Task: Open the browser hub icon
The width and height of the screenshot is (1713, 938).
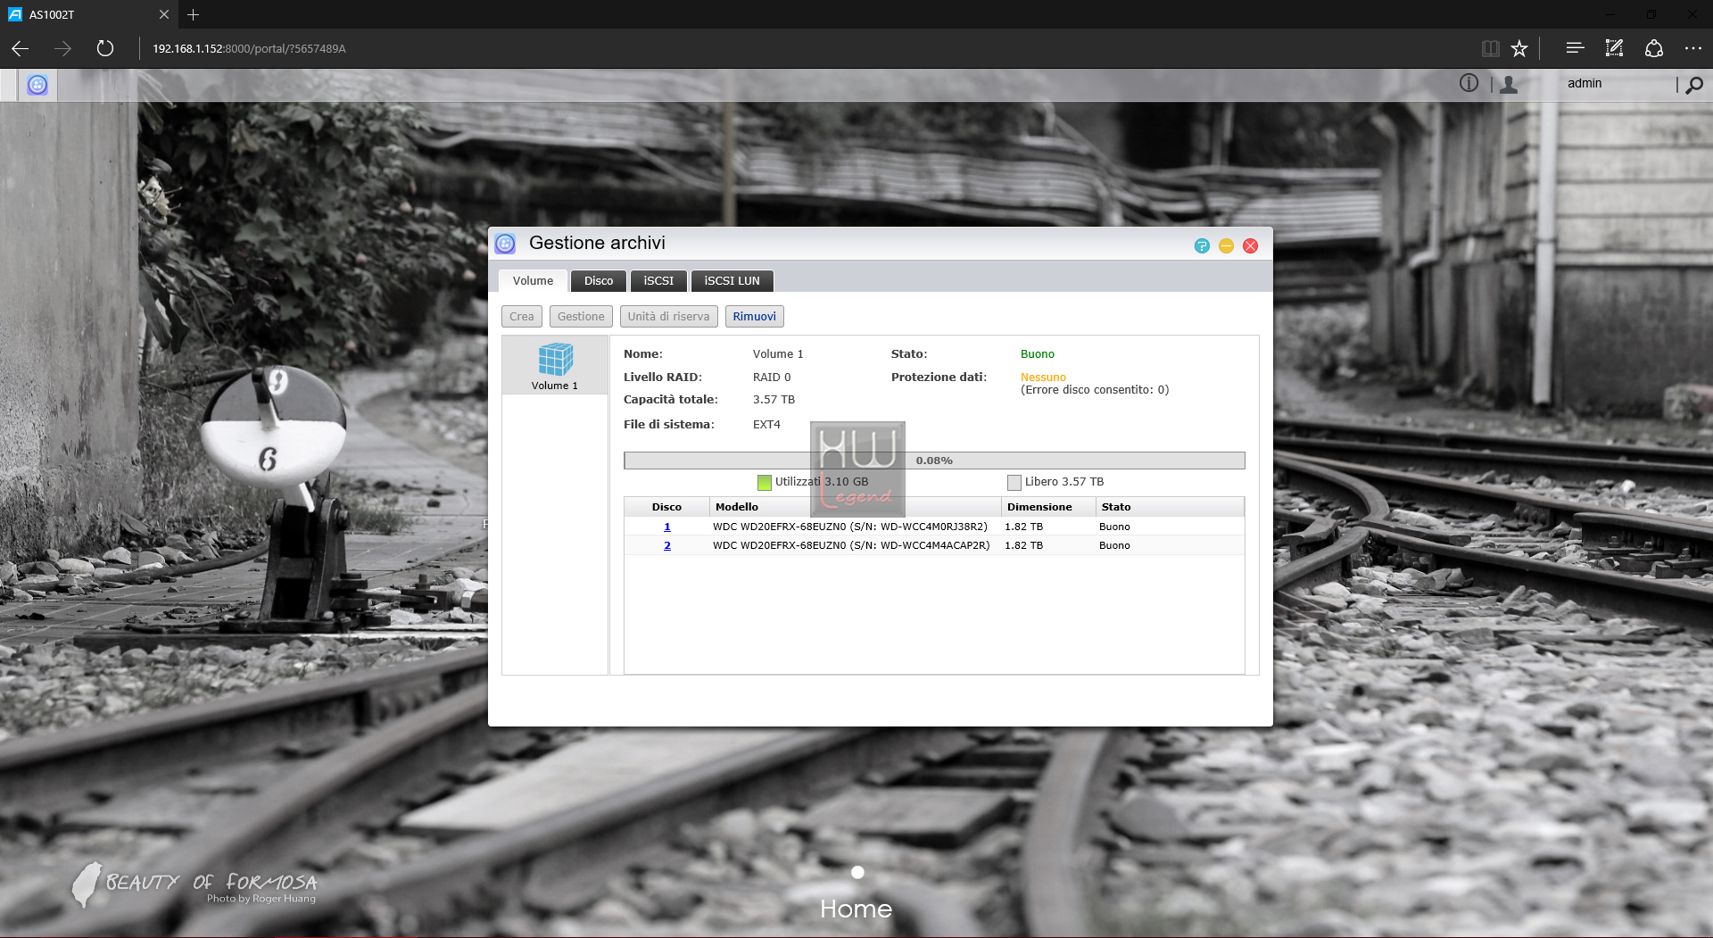Action: point(1575,48)
